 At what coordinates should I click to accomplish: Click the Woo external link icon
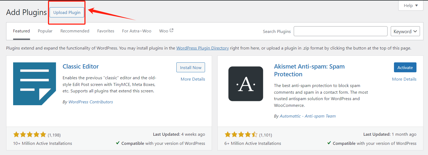[172, 31]
